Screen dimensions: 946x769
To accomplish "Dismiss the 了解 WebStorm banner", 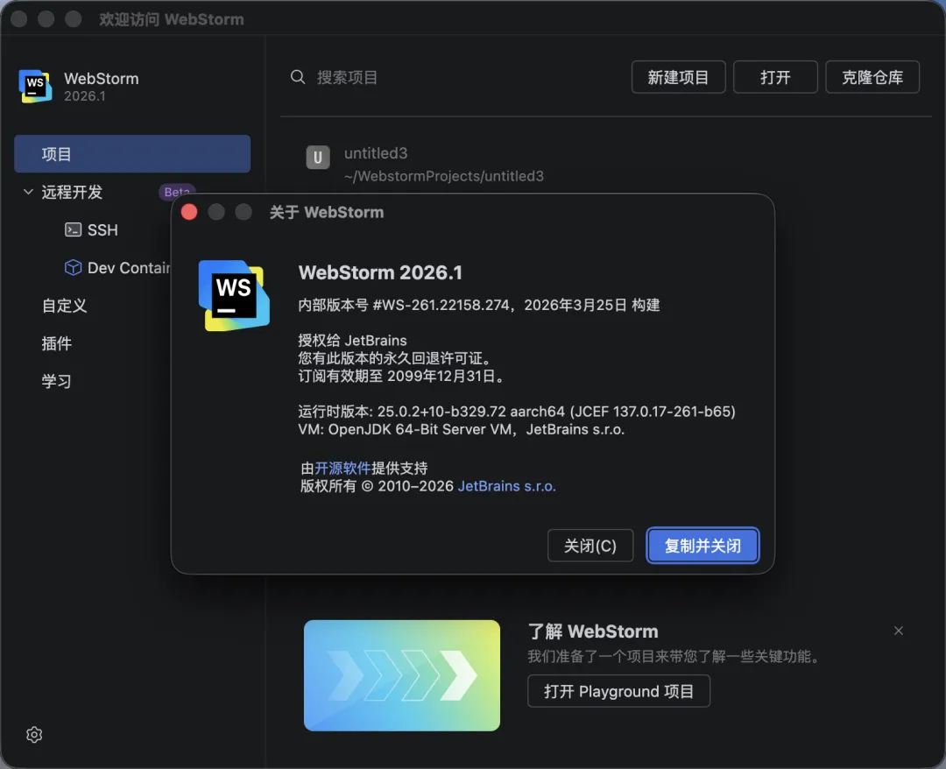I will coord(898,631).
